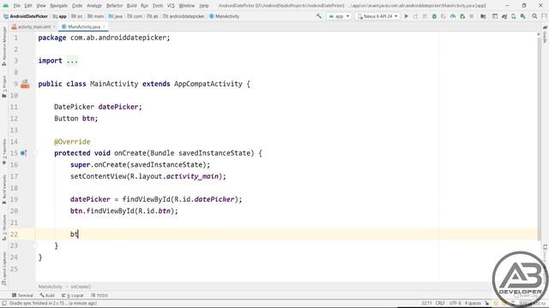This screenshot has width=549, height=308.
Task: Click the src breadcrumb folder
Action: click(77, 16)
